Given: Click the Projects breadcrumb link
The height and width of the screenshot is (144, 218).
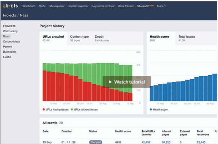Looking at the screenshot, I should click(9, 15).
